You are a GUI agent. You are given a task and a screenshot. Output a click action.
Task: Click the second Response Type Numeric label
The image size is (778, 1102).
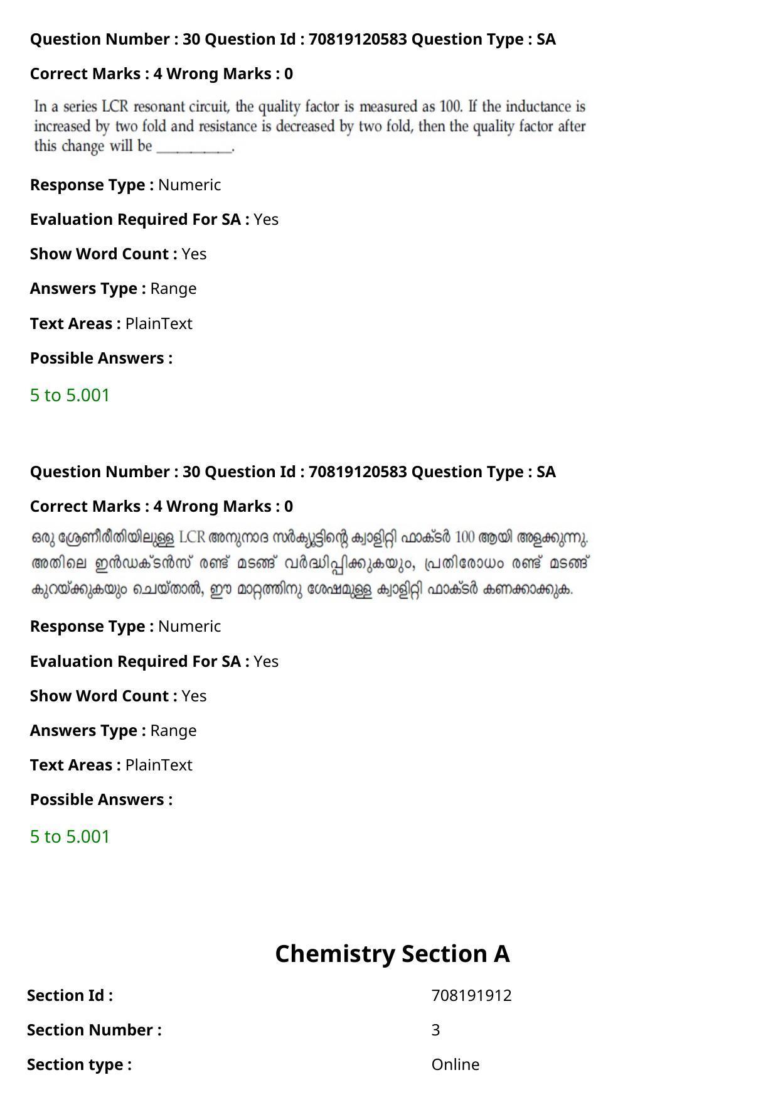click(x=125, y=626)
